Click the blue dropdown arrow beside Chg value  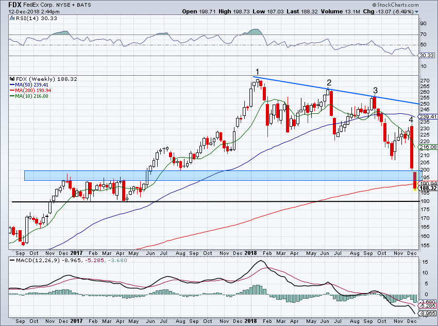coord(417,12)
